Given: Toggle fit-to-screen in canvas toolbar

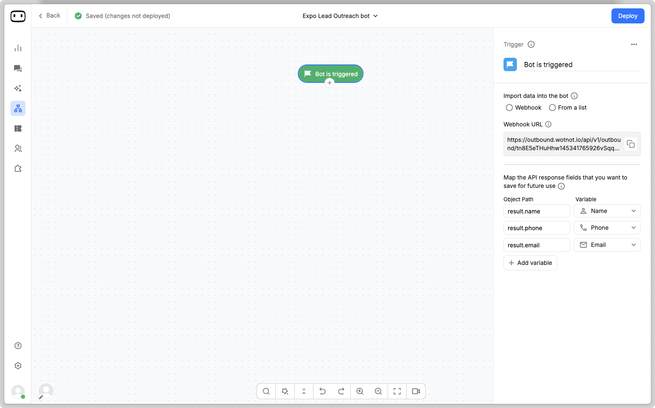Looking at the screenshot, I should point(397,391).
